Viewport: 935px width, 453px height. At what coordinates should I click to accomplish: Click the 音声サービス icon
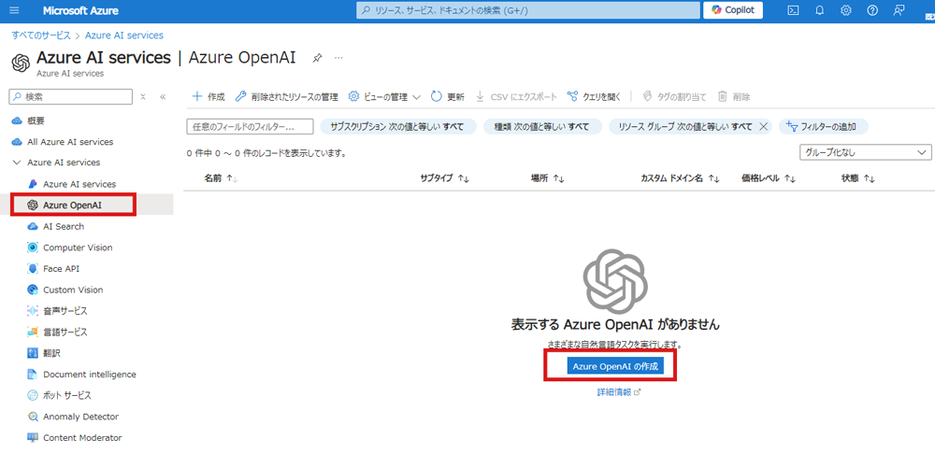[x=33, y=311]
